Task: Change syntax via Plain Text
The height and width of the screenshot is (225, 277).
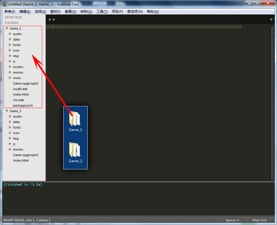Action: [x=260, y=220]
